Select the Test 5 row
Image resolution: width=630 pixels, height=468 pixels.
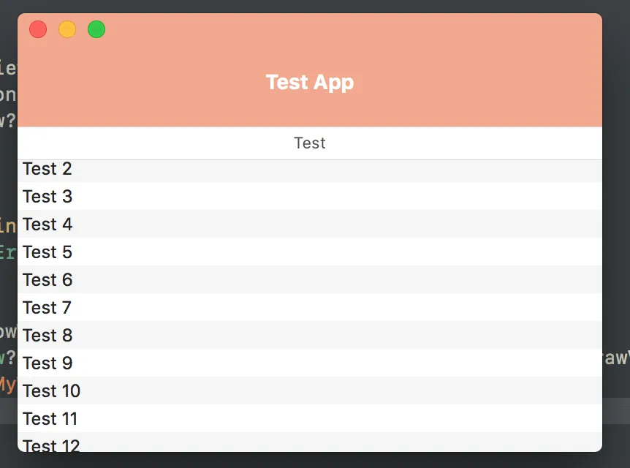pyautogui.click(x=48, y=252)
